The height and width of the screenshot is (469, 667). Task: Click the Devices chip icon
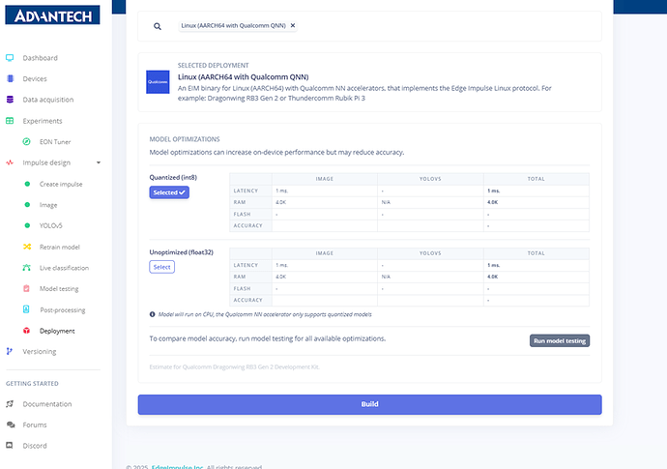point(11,78)
